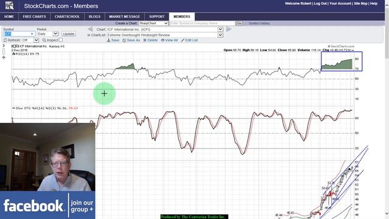This screenshot has width=389, height=219.
Task: Enable the Inspect checkbox
Action: 61,40
